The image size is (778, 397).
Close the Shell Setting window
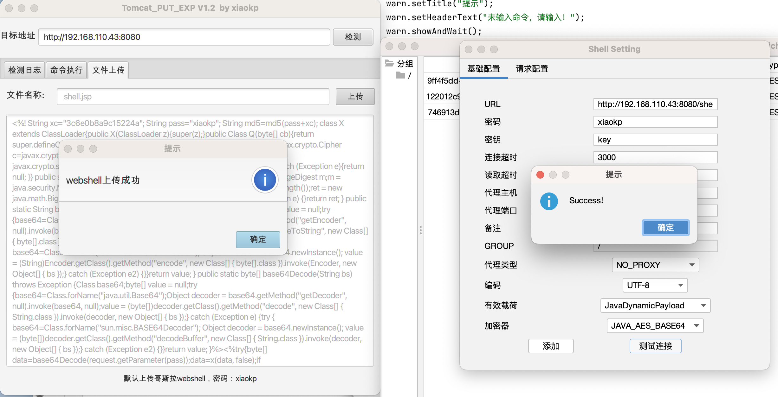point(469,49)
